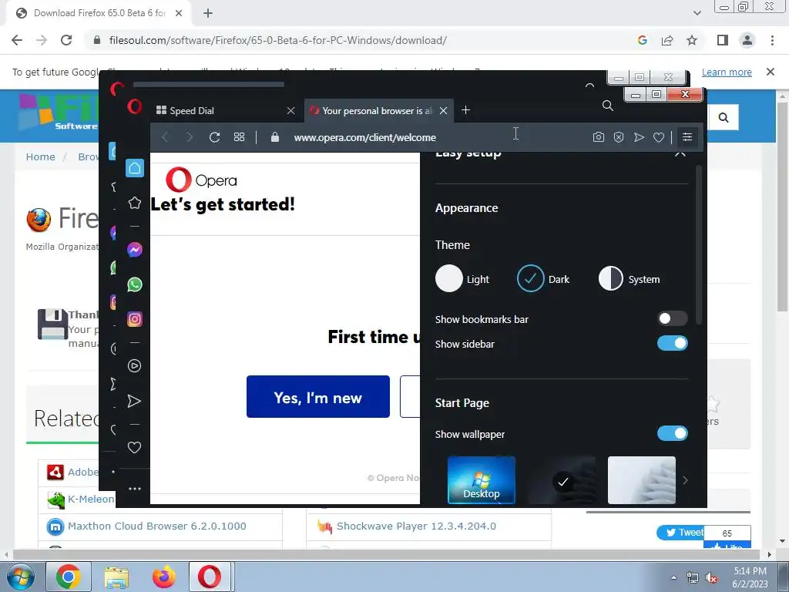Reload the Chrome page
This screenshot has height=592, width=789.
coord(66,40)
